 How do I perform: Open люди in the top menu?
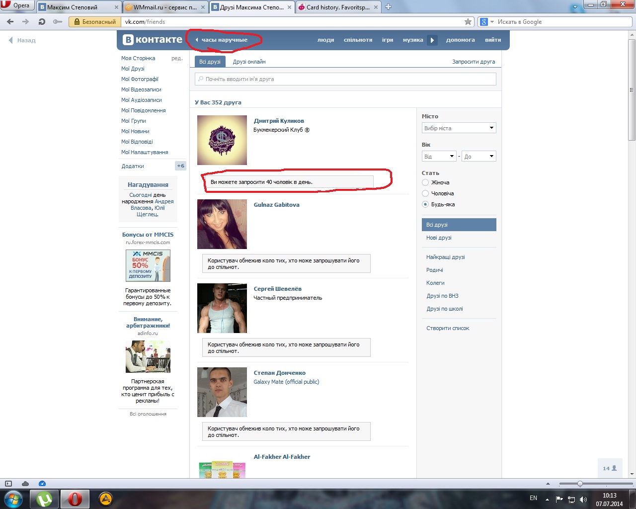click(325, 40)
